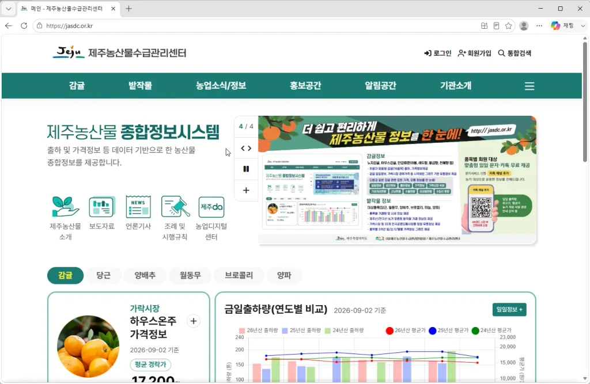Select the 당근 crop tab
This screenshot has width=590, height=384.
(104, 275)
